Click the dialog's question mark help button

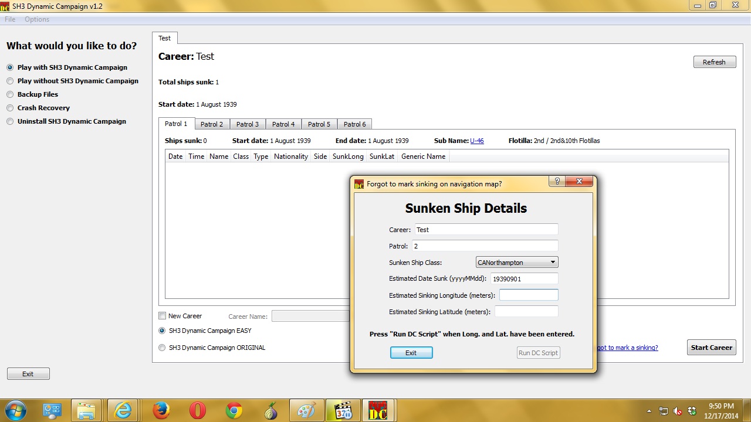(x=557, y=182)
